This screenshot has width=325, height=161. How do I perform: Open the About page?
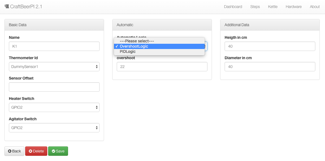tap(314, 7)
